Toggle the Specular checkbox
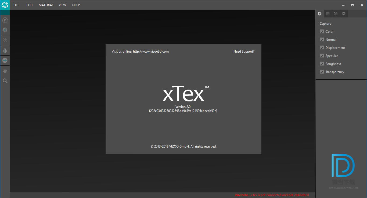Screen dimensions: 367x198 point(322,56)
